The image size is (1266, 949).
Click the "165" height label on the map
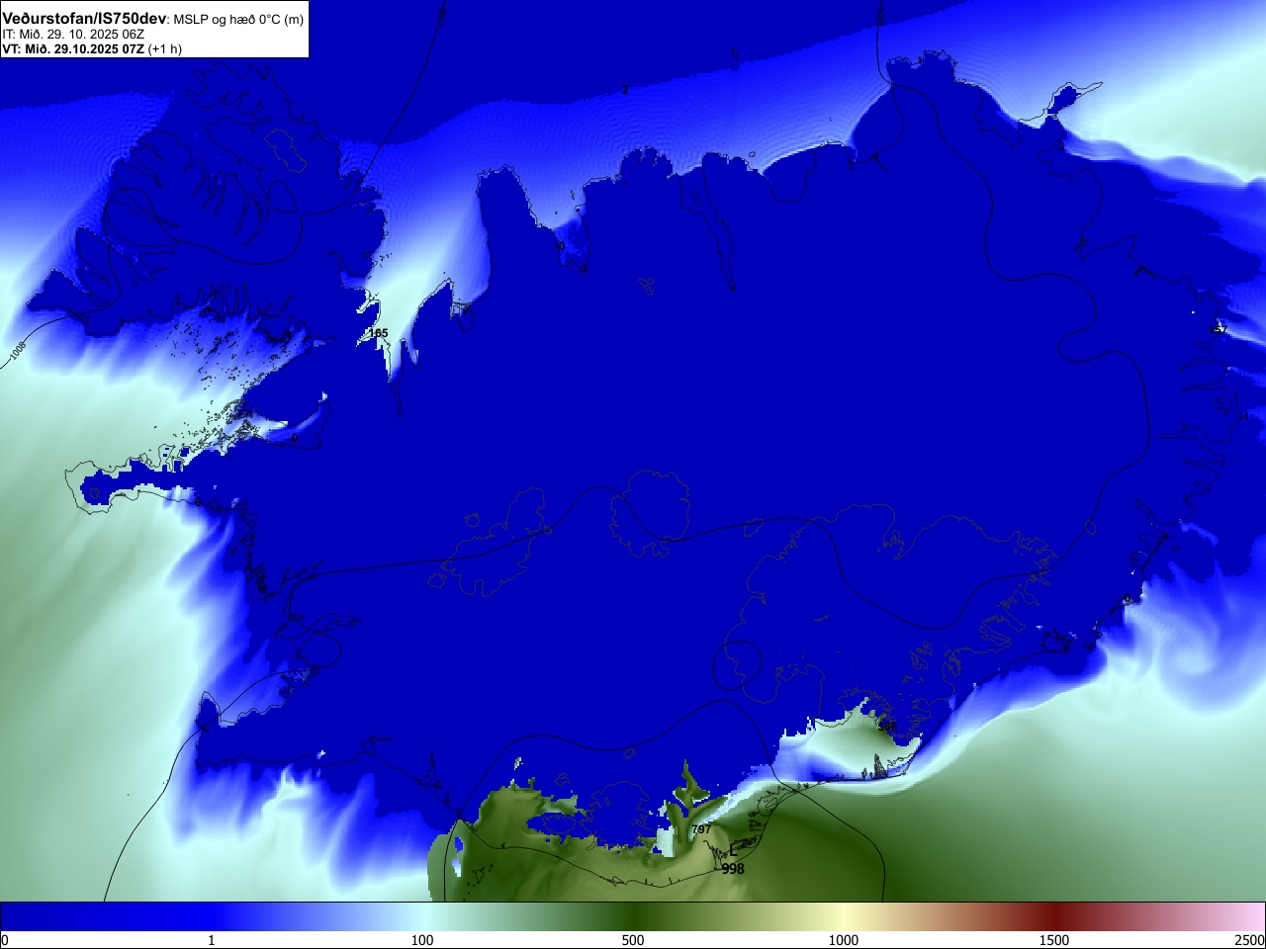[x=379, y=333]
